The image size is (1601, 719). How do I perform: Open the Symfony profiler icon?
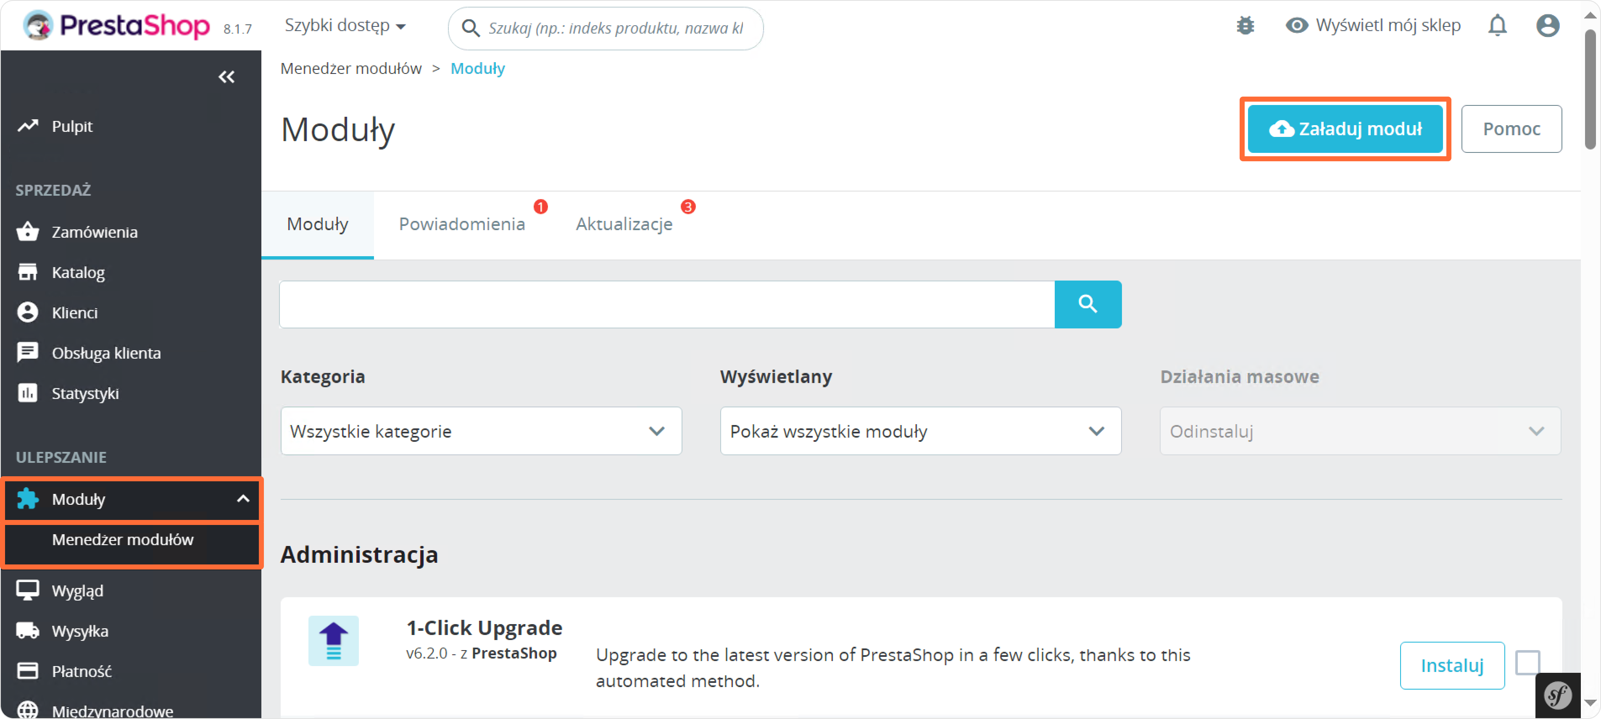point(1557,695)
